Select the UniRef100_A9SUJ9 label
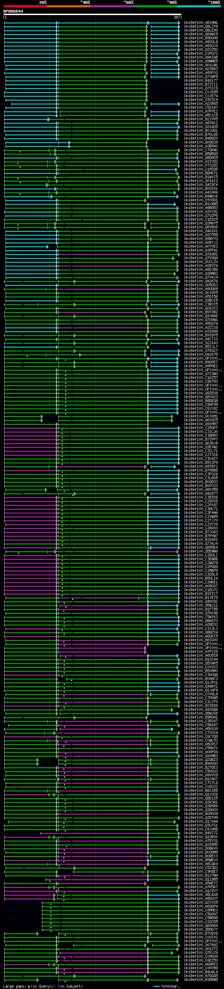Viewport: 224px width, 989px height. click(x=201, y=46)
